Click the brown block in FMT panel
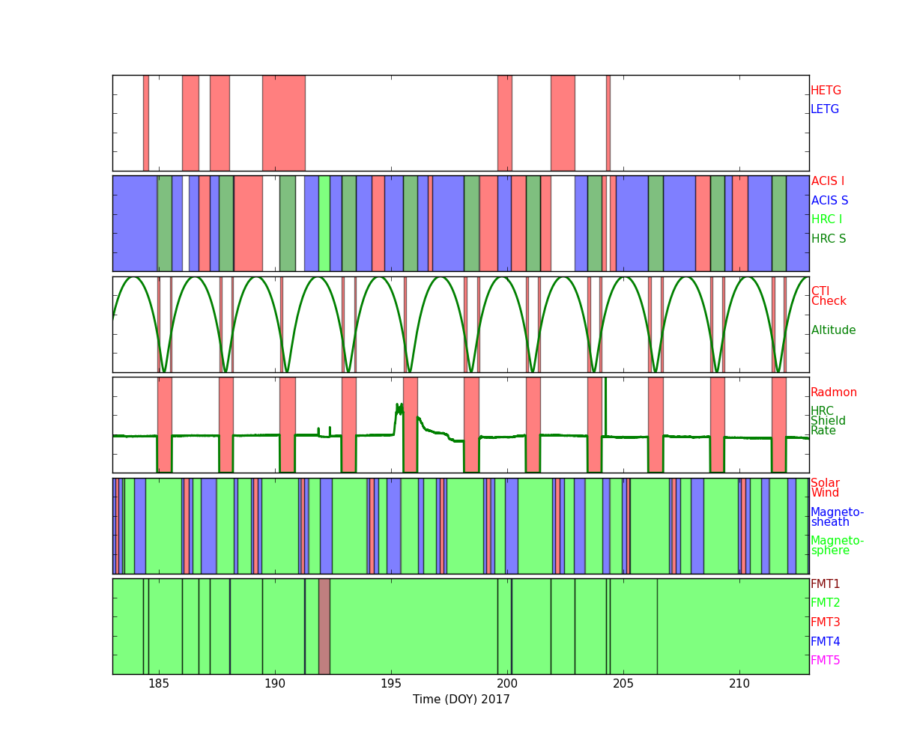This screenshot has width=899, height=749. tap(324, 626)
